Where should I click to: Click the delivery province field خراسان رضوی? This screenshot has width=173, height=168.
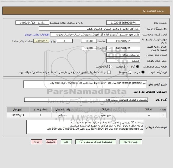tap(123, 55)
